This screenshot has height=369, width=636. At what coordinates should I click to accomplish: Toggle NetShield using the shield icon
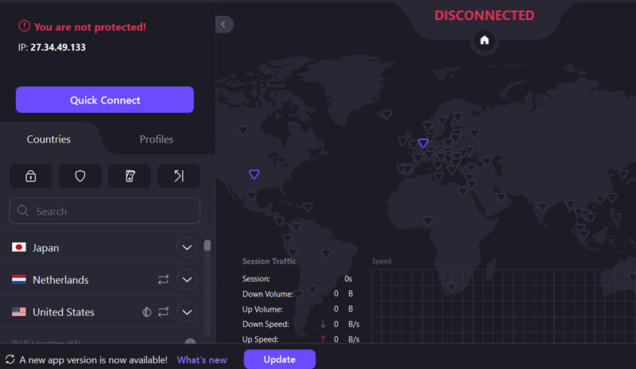pyautogui.click(x=80, y=176)
